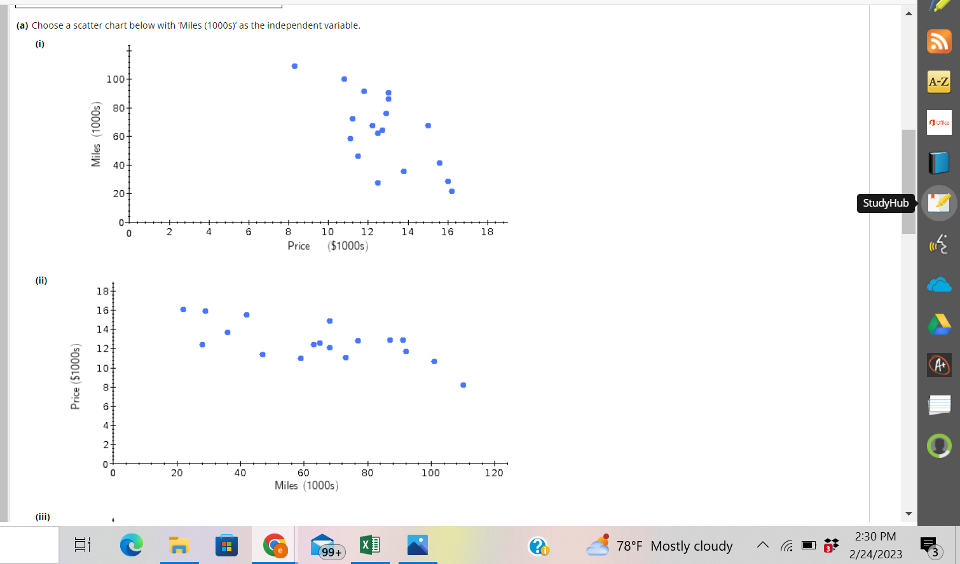Click chart (i) vertical axis title 'Miles (1000s)'
Image resolution: width=960 pixels, height=564 pixels.
[96, 134]
